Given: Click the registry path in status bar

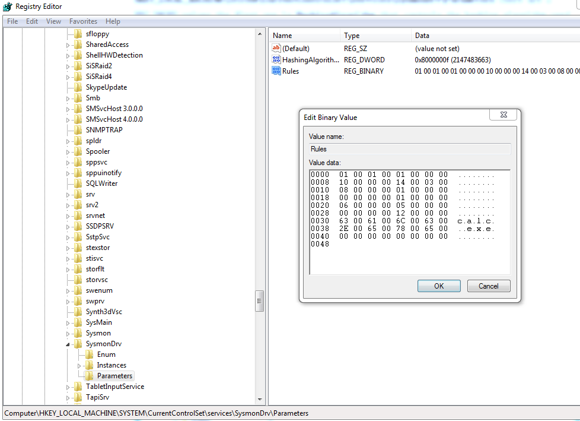Looking at the screenshot, I should pos(156,413).
